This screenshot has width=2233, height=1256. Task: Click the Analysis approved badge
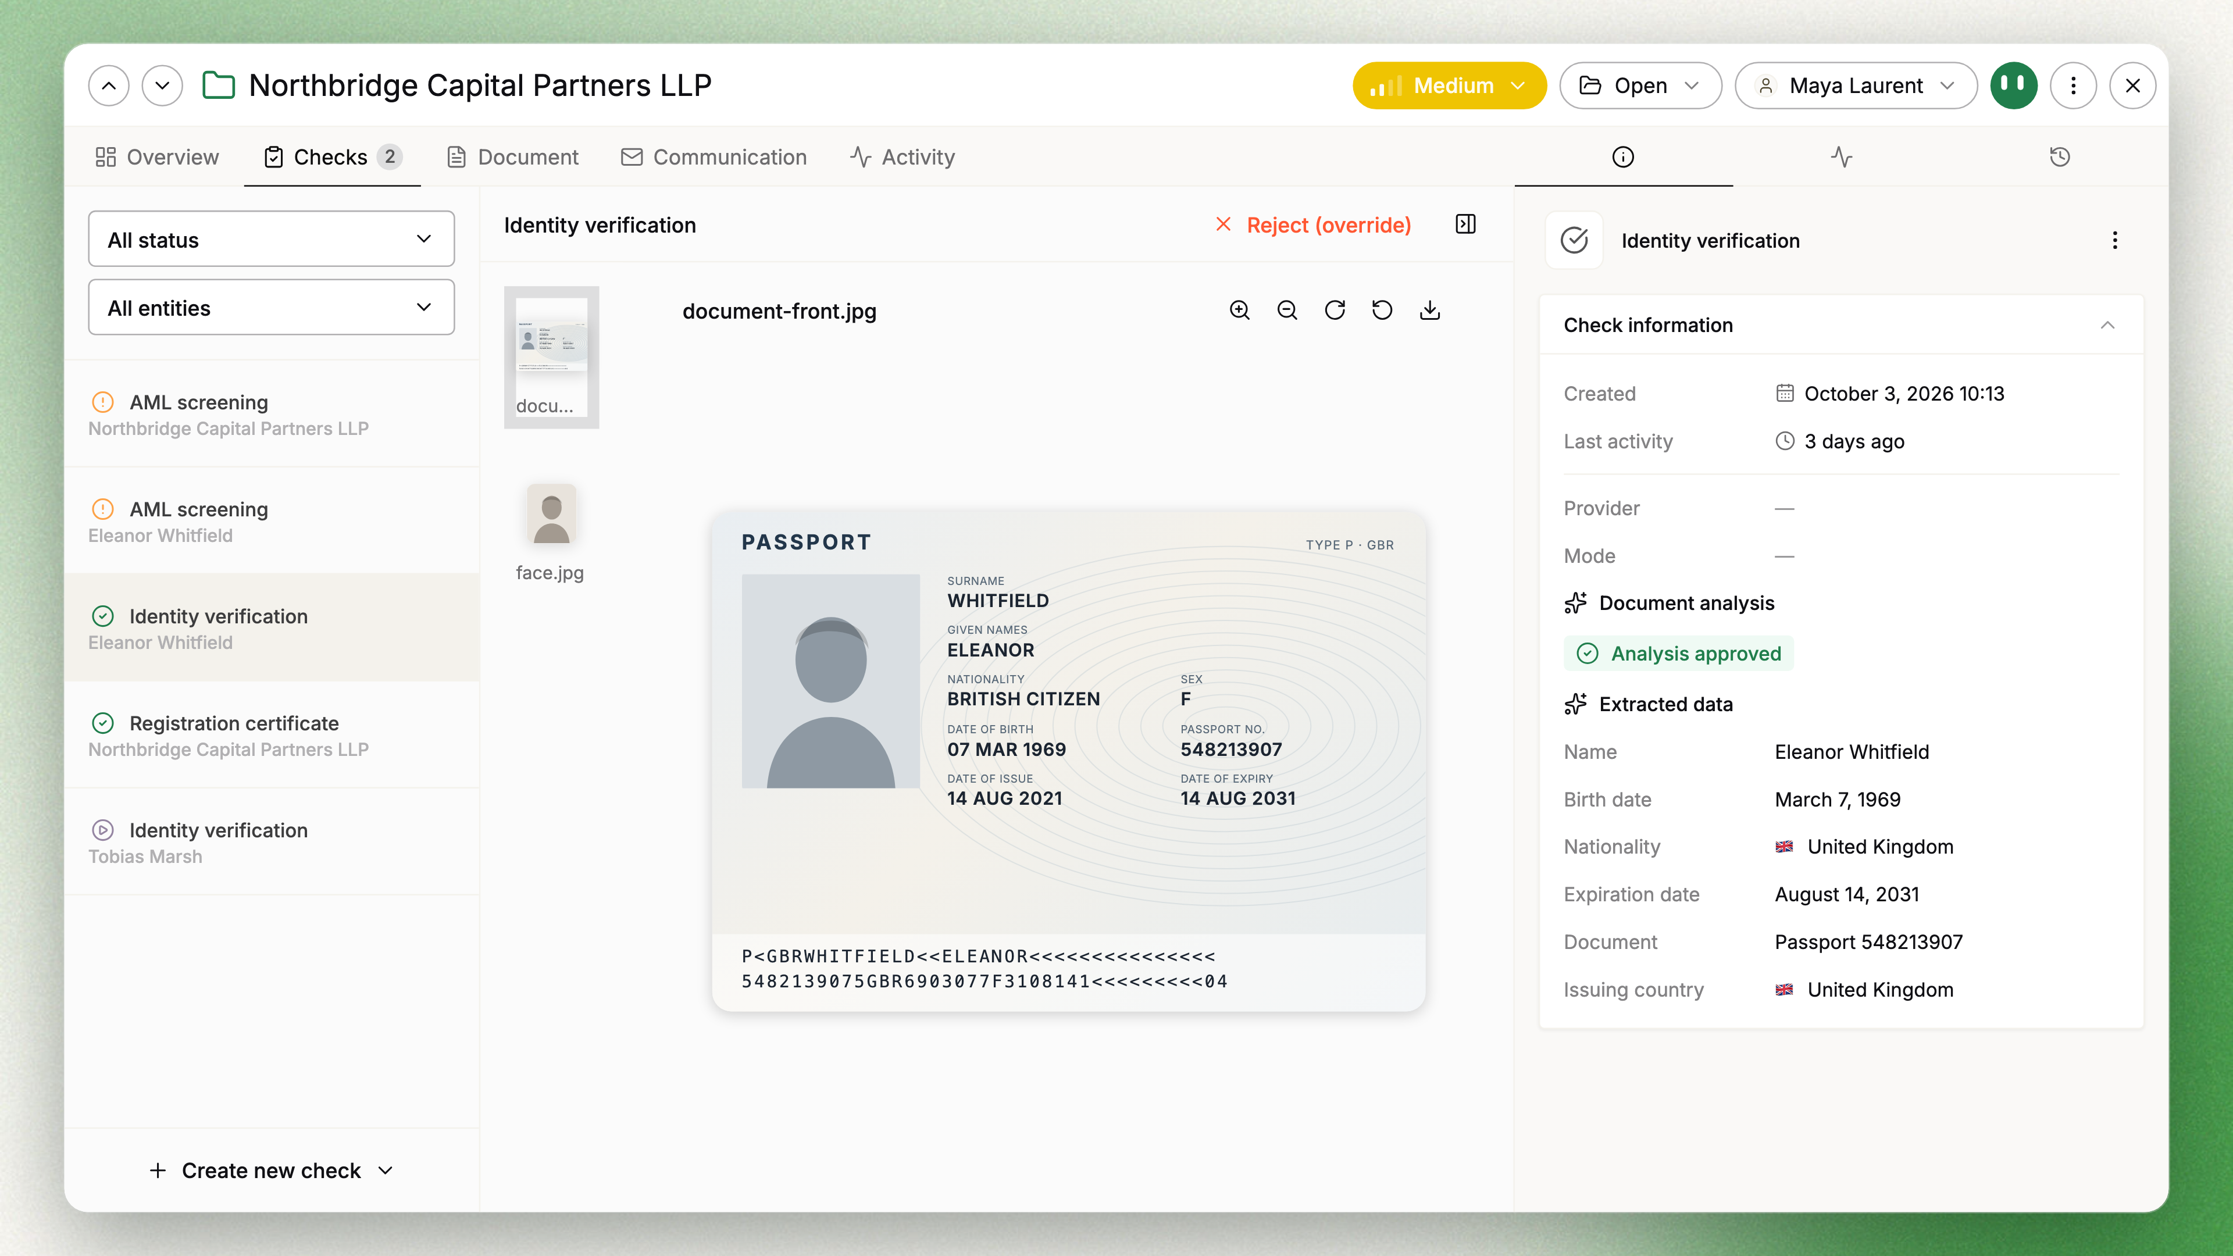click(x=1679, y=654)
